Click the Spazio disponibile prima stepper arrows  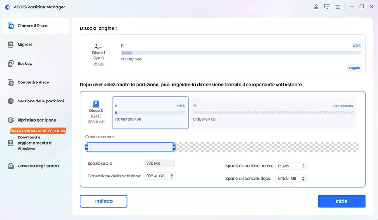coord(304,166)
